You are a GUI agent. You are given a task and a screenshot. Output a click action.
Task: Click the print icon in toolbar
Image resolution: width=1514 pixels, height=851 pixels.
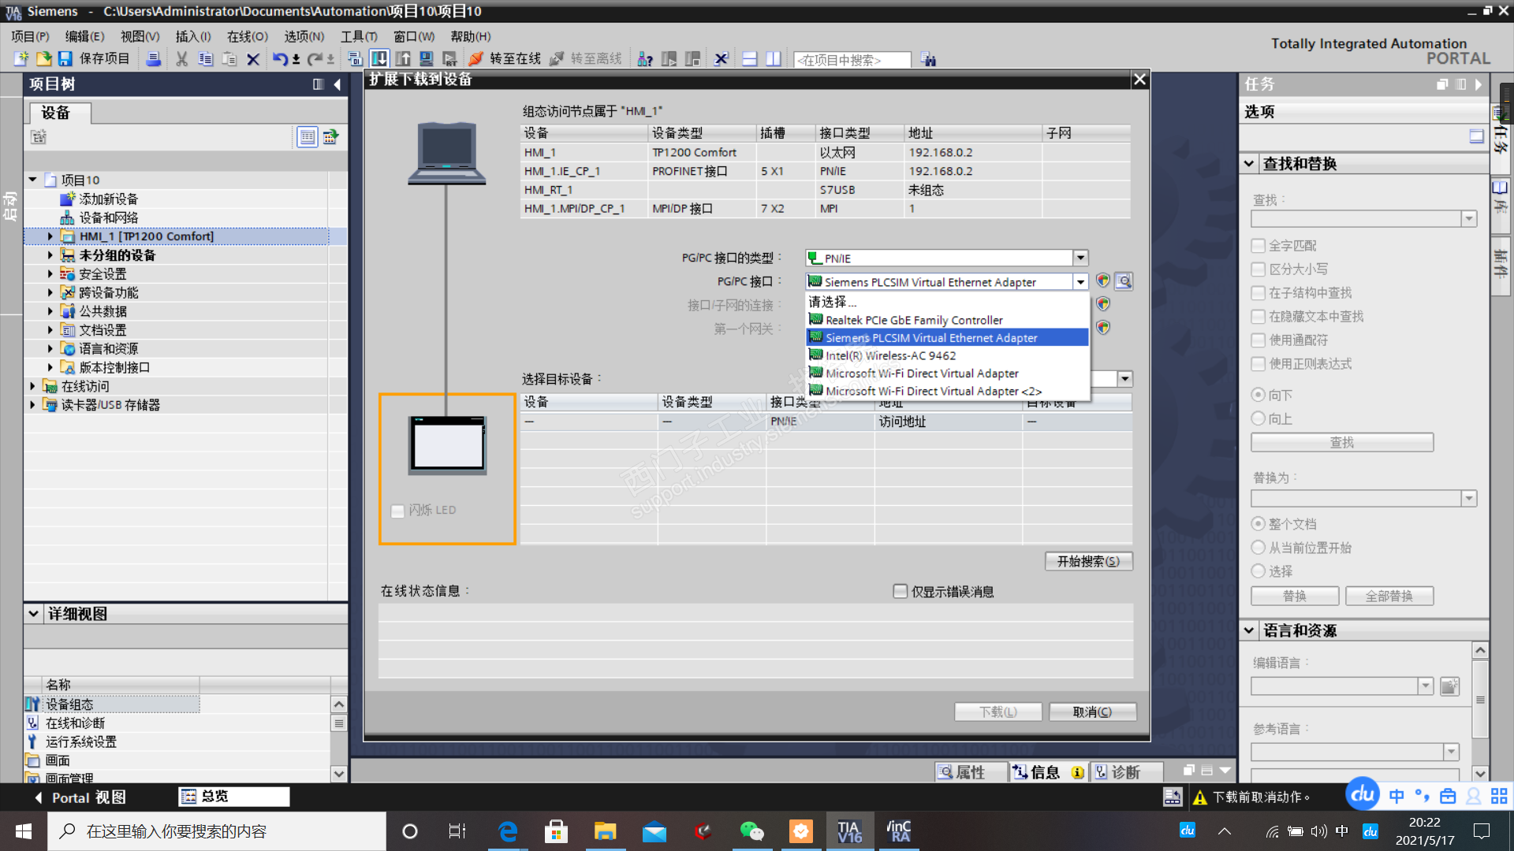(x=154, y=59)
